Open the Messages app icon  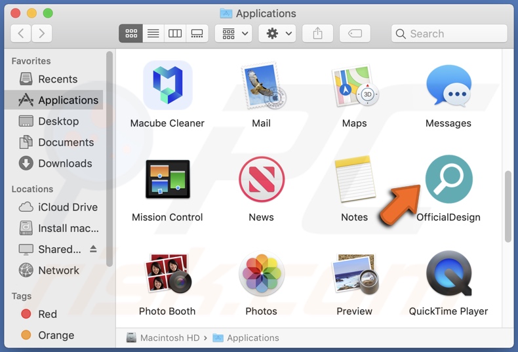448,85
